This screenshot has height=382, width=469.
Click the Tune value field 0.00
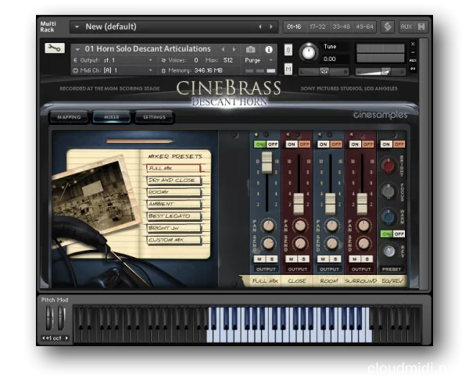click(x=330, y=59)
